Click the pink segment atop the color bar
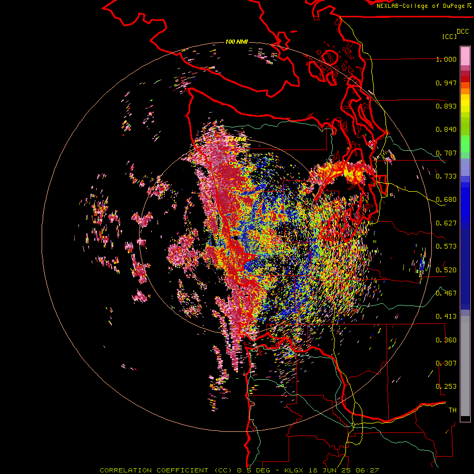The image size is (474, 474). [x=465, y=56]
